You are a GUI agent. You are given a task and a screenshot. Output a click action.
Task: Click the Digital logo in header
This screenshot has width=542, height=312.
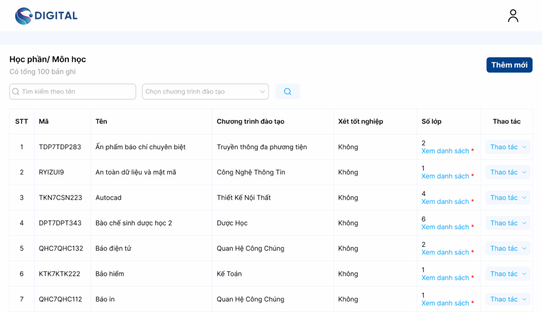[46, 16]
